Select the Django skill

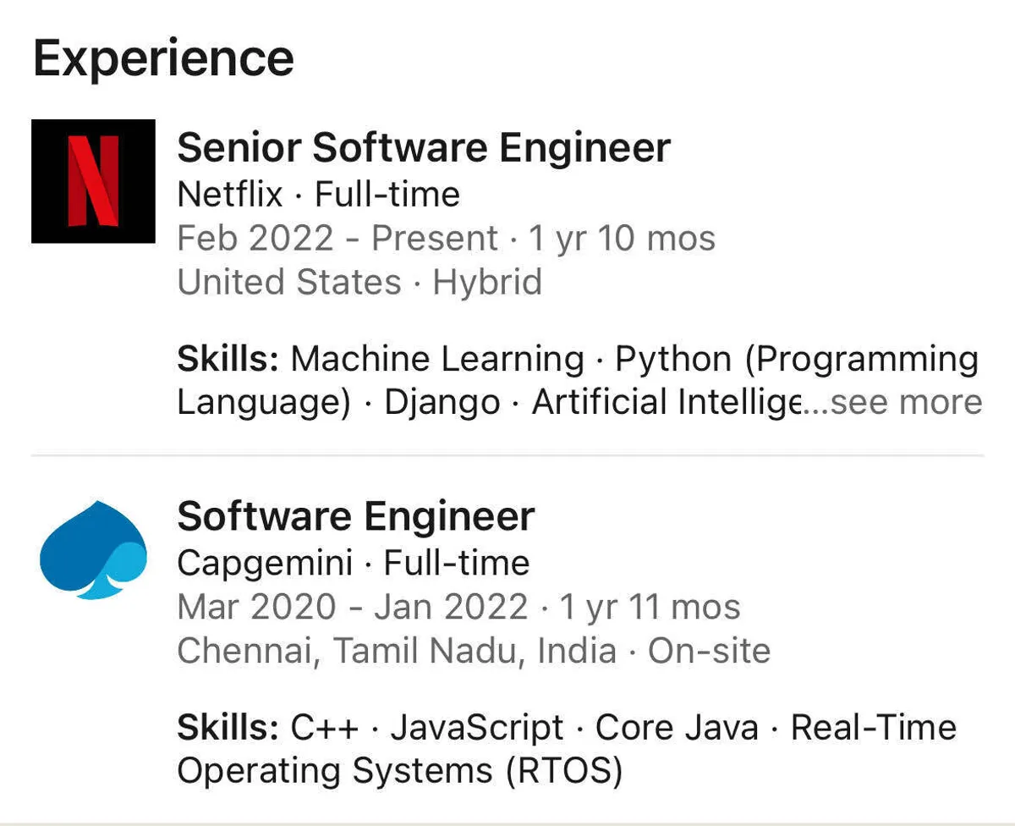click(442, 402)
